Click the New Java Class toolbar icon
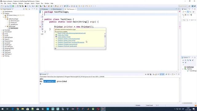Viewport: 197px width, 111px height. click(51, 6)
